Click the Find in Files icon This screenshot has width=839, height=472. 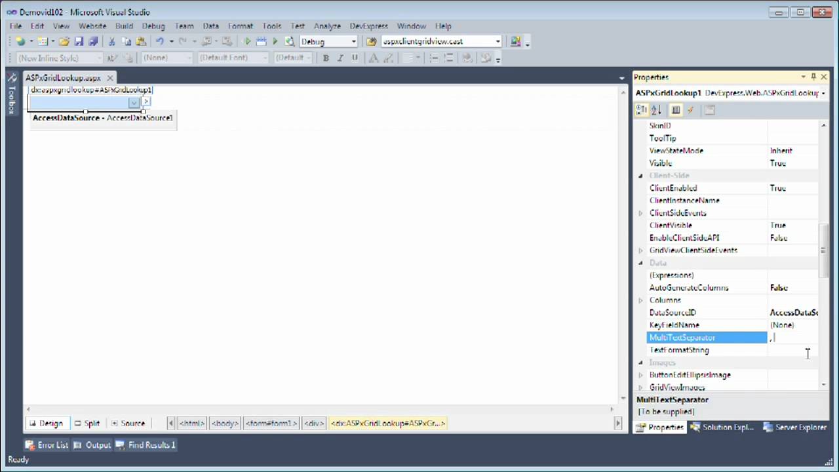pos(371,41)
